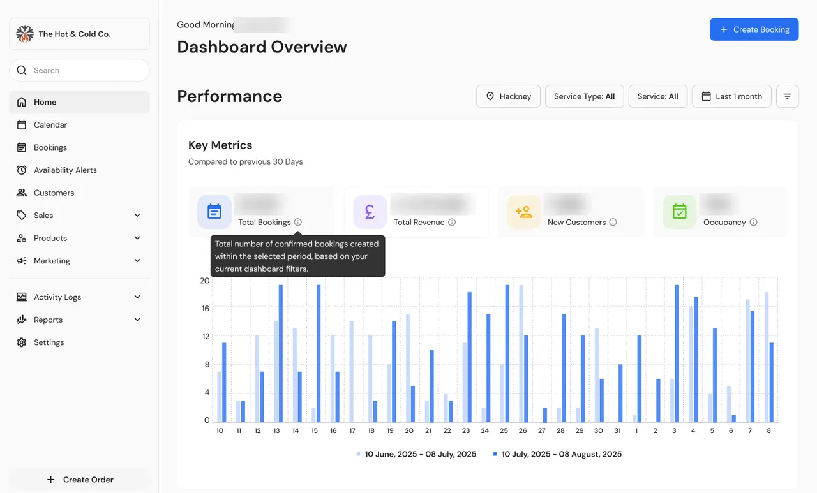The height and width of the screenshot is (493, 817).
Task: Click the dark blue bar for day 13
Action: point(281,353)
